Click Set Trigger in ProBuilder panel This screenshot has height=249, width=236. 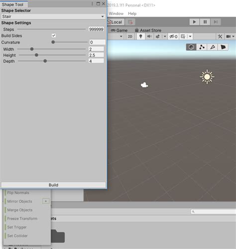point(17,227)
